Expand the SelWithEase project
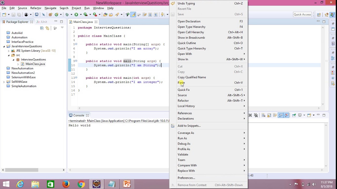Image resolution: width=337 pixels, height=189 pixels. coord(4,82)
